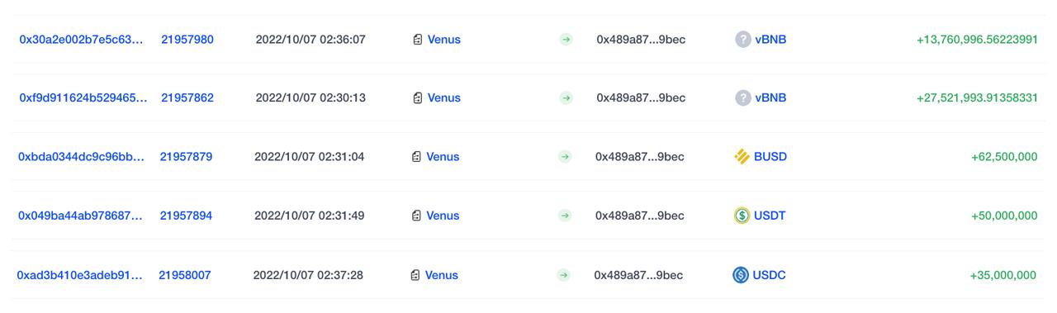View block 21957862
Viewport: 1057px width, 313px height.
pyautogui.click(x=187, y=97)
